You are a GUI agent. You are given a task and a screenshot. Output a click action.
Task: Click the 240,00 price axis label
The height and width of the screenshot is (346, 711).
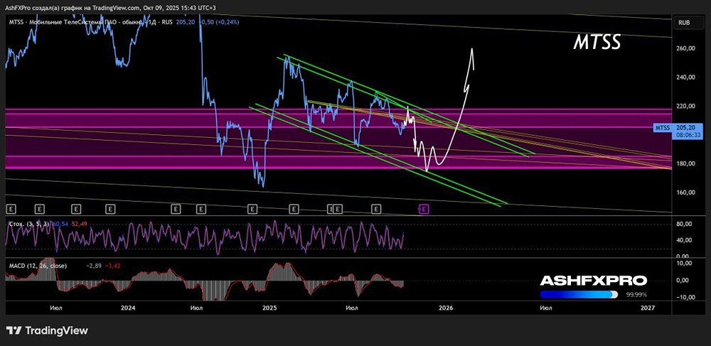click(685, 77)
